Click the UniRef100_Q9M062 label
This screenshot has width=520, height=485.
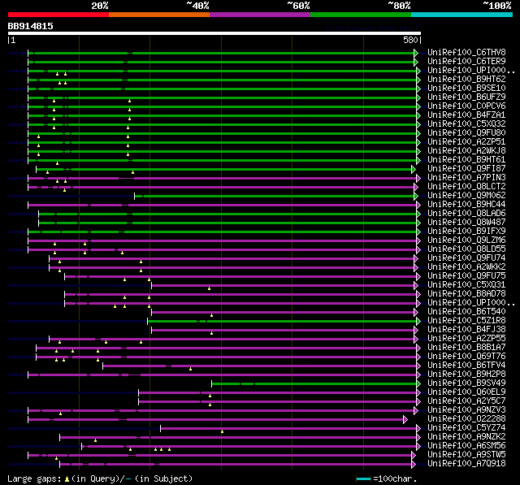coord(466,196)
